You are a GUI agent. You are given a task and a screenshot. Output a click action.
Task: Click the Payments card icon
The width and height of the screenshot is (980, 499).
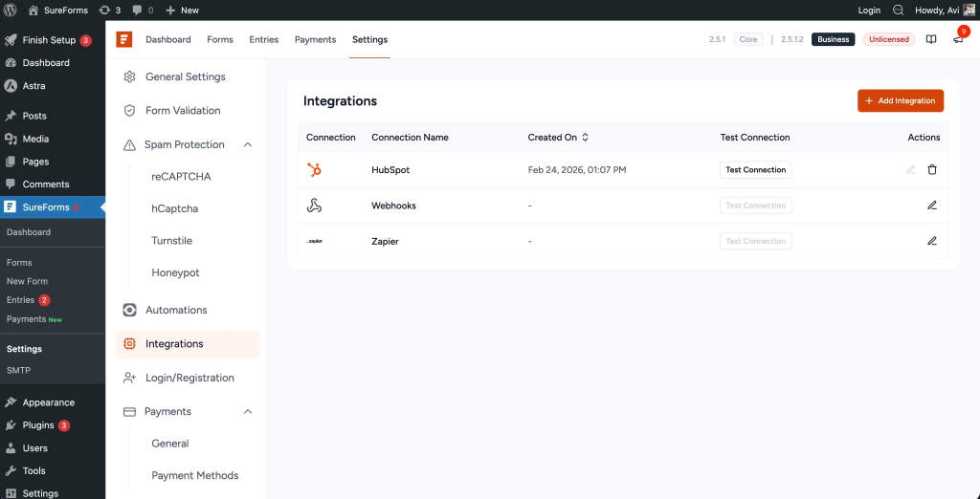[129, 412]
